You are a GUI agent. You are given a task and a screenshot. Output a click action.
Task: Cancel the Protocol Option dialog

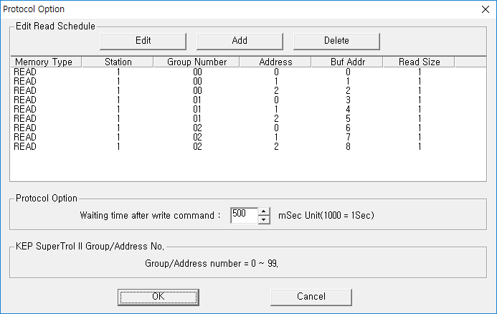tap(311, 296)
